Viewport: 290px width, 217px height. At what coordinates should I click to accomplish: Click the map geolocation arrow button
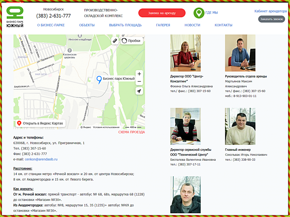(x=139, y=91)
